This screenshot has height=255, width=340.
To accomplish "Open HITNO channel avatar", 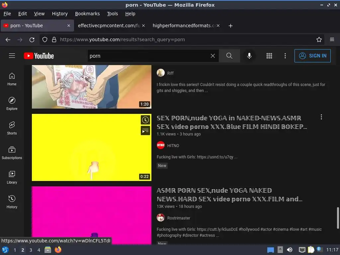I will click(x=161, y=145).
